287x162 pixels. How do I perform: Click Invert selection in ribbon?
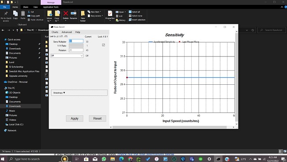pos(137,20)
